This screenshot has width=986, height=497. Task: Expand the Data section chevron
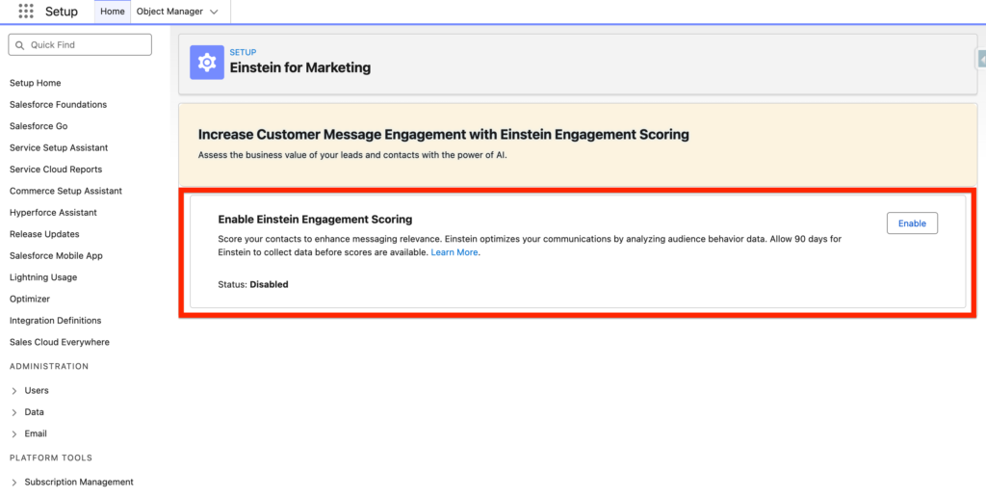[13, 412]
